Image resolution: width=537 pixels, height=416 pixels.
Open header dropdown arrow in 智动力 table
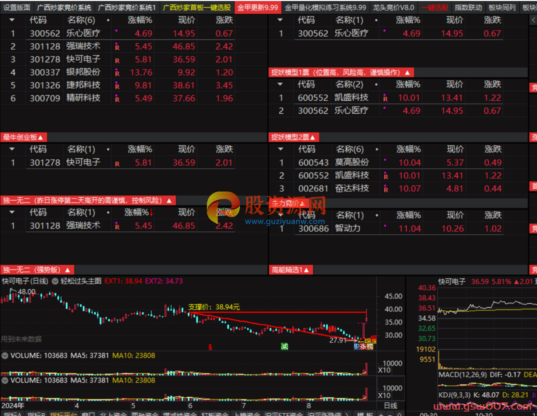pyautogui.click(x=280, y=214)
